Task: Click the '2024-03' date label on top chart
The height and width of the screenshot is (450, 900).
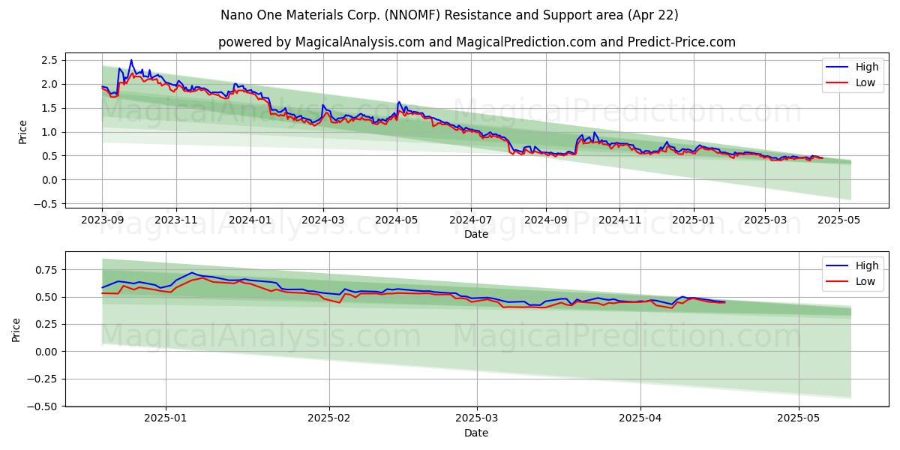Action: (323, 220)
